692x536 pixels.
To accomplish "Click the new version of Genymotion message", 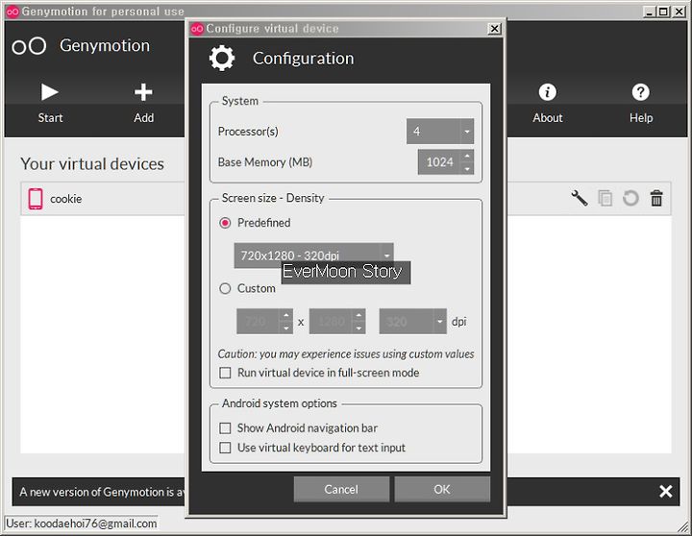I will coord(102,492).
